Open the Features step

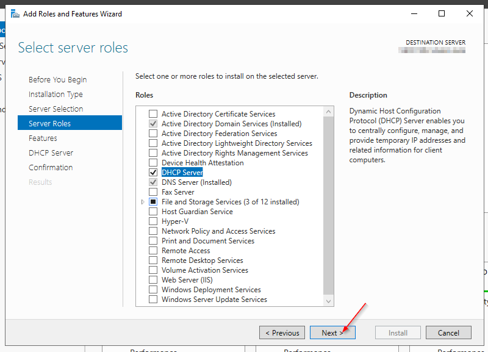[x=43, y=138]
